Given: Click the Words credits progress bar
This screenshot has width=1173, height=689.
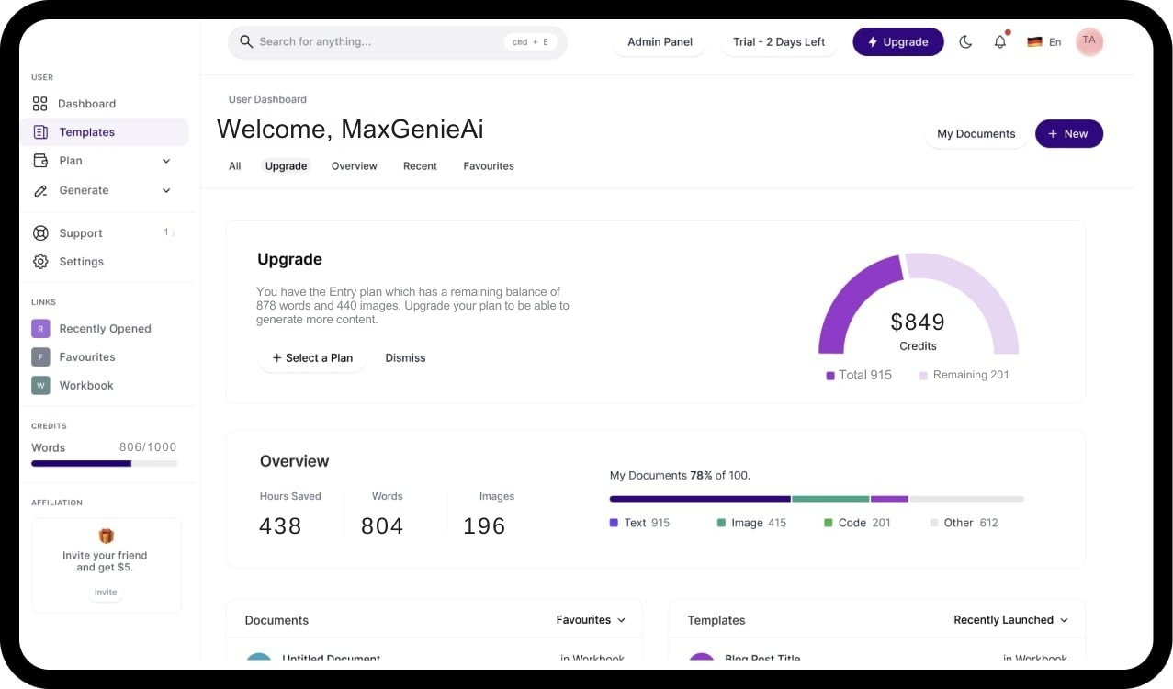Looking at the screenshot, I should click(x=104, y=463).
